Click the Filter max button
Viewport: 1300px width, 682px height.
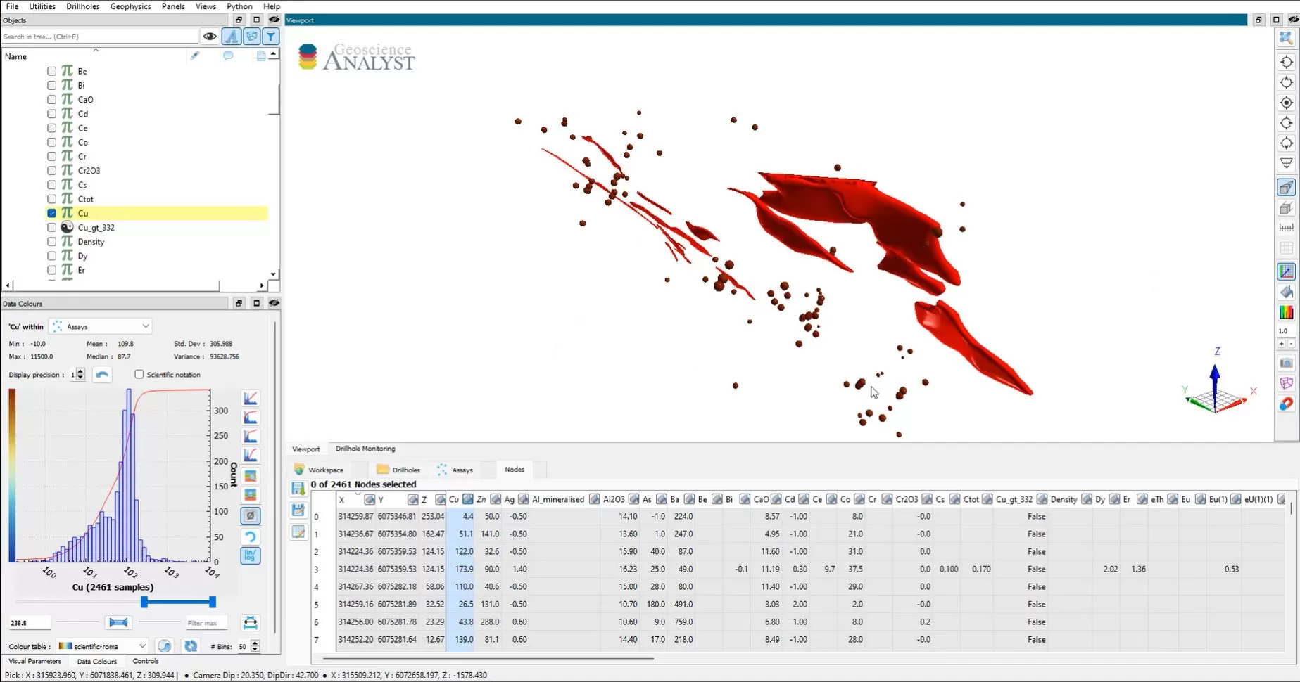[x=205, y=622]
